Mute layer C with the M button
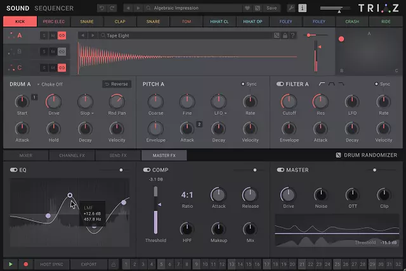The height and width of the screenshot is (271, 406). point(53,68)
